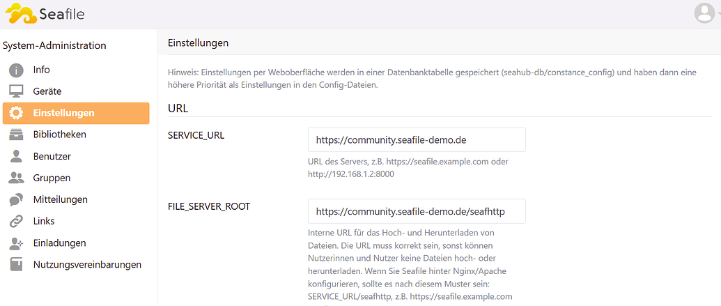Click the Info icon in sidebar
721x306 pixels.
(x=16, y=70)
